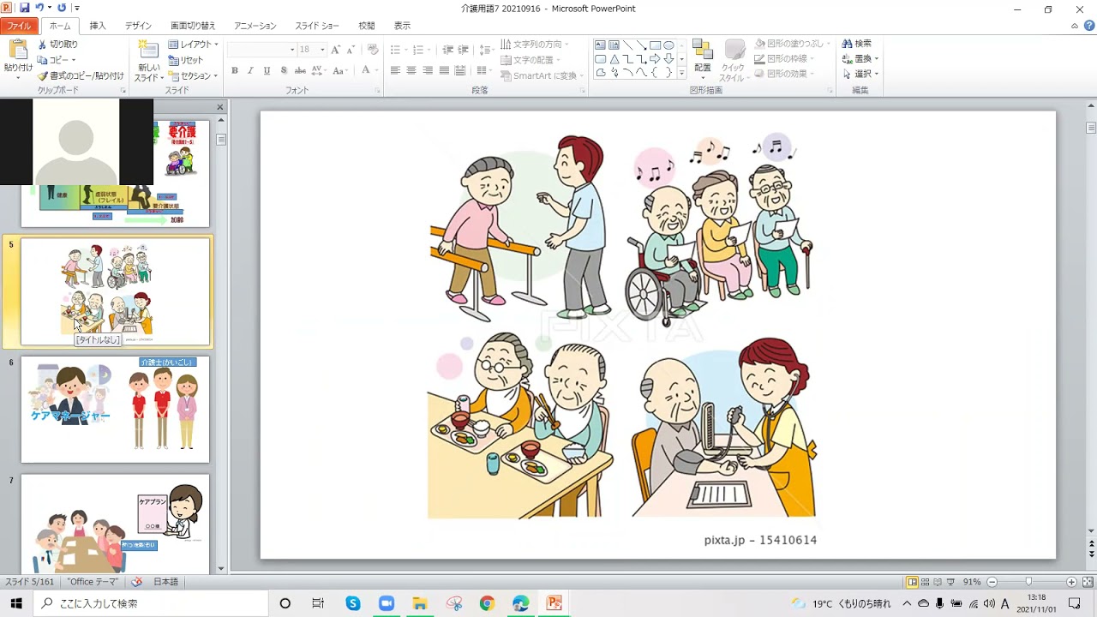The width and height of the screenshot is (1097, 617).
Task: Switch to the Design (デザイン) tab
Action: pyautogui.click(x=138, y=26)
